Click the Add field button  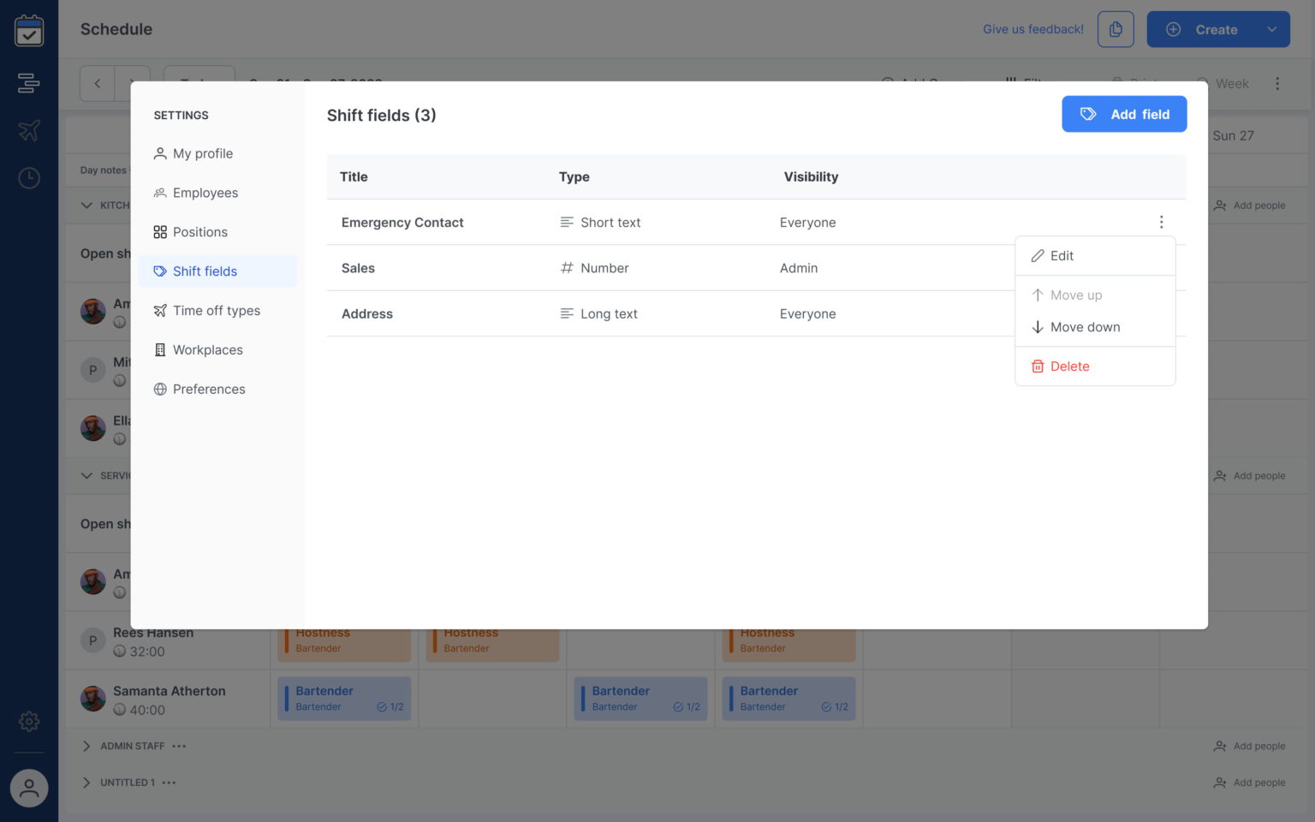click(1124, 114)
